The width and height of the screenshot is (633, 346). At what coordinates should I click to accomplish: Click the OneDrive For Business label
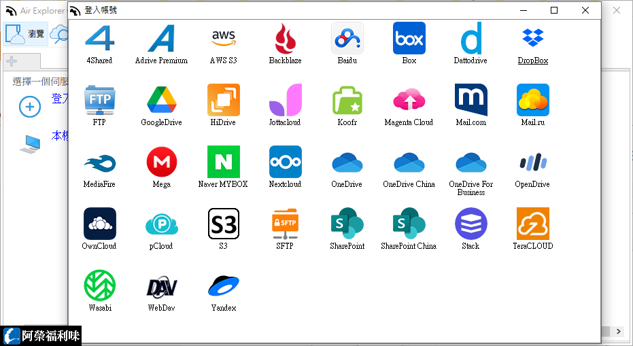click(471, 188)
